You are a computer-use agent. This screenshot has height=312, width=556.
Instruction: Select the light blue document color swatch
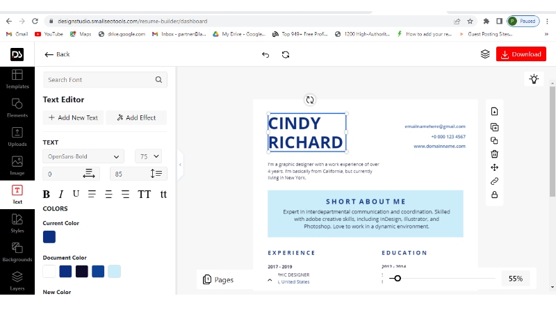pos(114,271)
